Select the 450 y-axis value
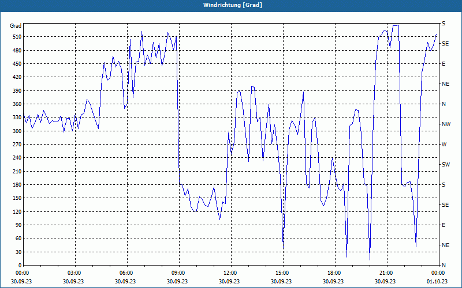This screenshot has width=462, height=288. [16, 64]
